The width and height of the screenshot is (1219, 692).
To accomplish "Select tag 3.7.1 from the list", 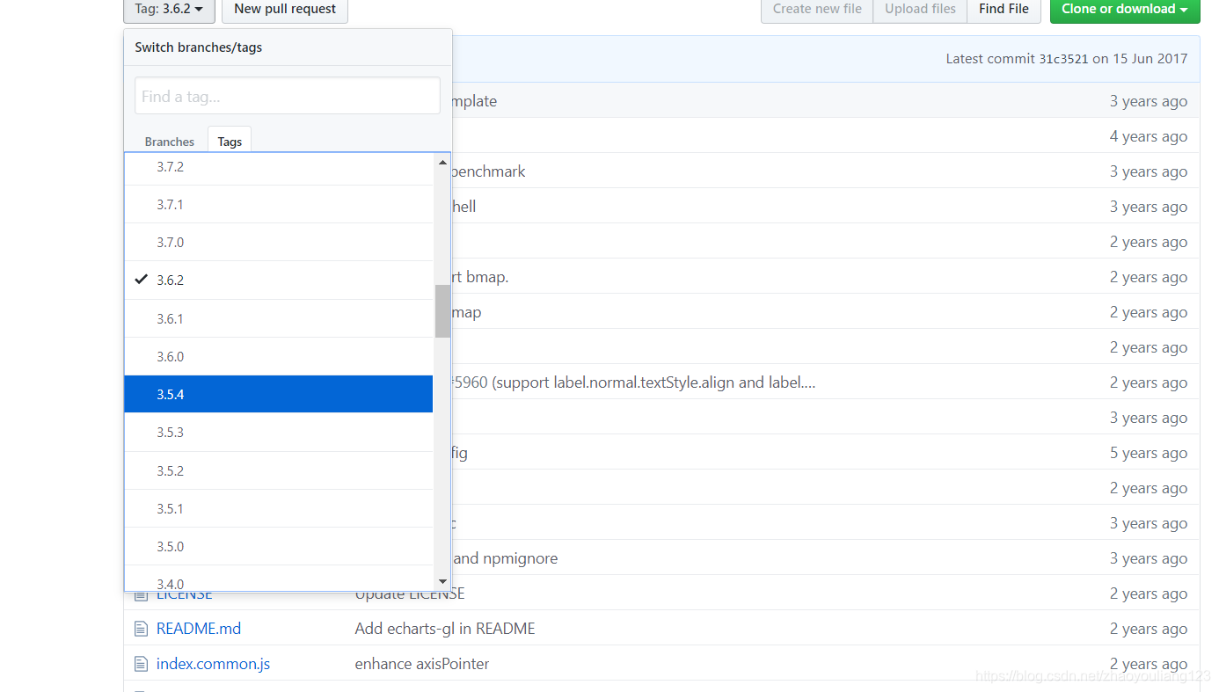I will 279,204.
